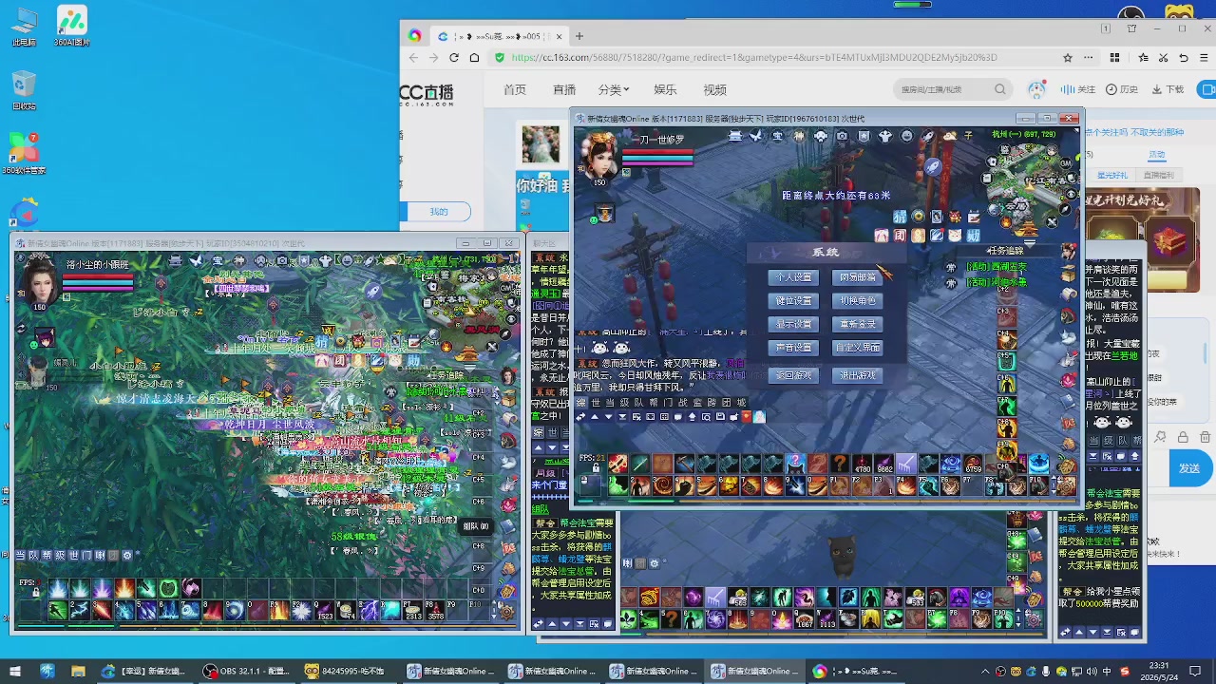
Task: Open the 直播 tab on CC直播
Action: [x=564, y=89]
